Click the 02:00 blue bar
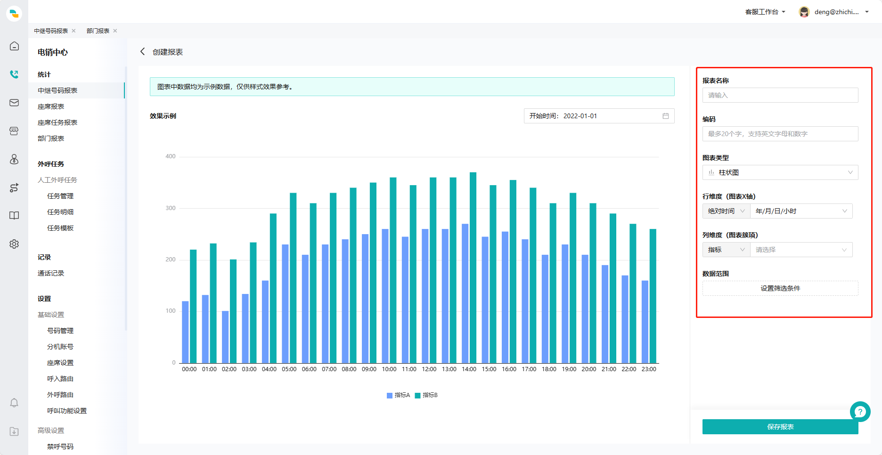 pyautogui.click(x=225, y=337)
